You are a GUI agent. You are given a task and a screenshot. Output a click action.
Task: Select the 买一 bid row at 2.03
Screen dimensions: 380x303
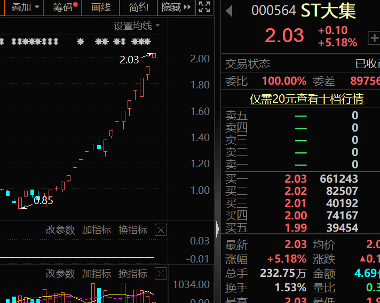(x=299, y=179)
